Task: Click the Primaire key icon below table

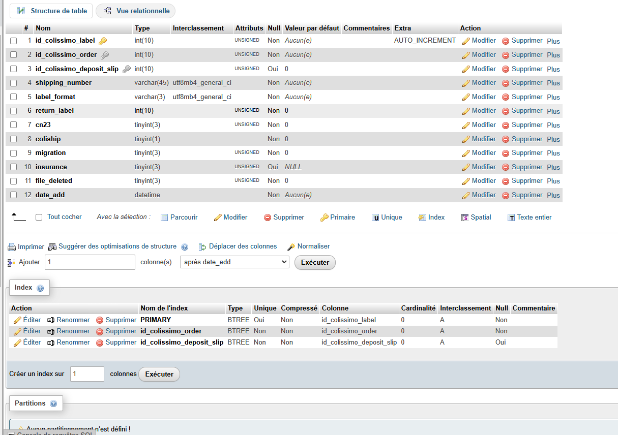Action: pyautogui.click(x=324, y=218)
